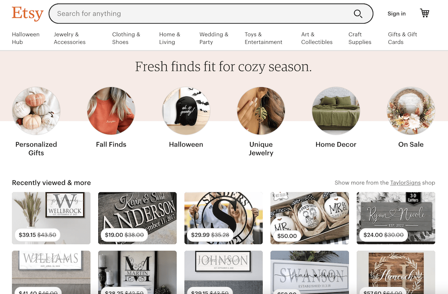The width and height of the screenshot is (448, 294).
Task: Select Clothing & Shoes category
Action: click(x=126, y=38)
